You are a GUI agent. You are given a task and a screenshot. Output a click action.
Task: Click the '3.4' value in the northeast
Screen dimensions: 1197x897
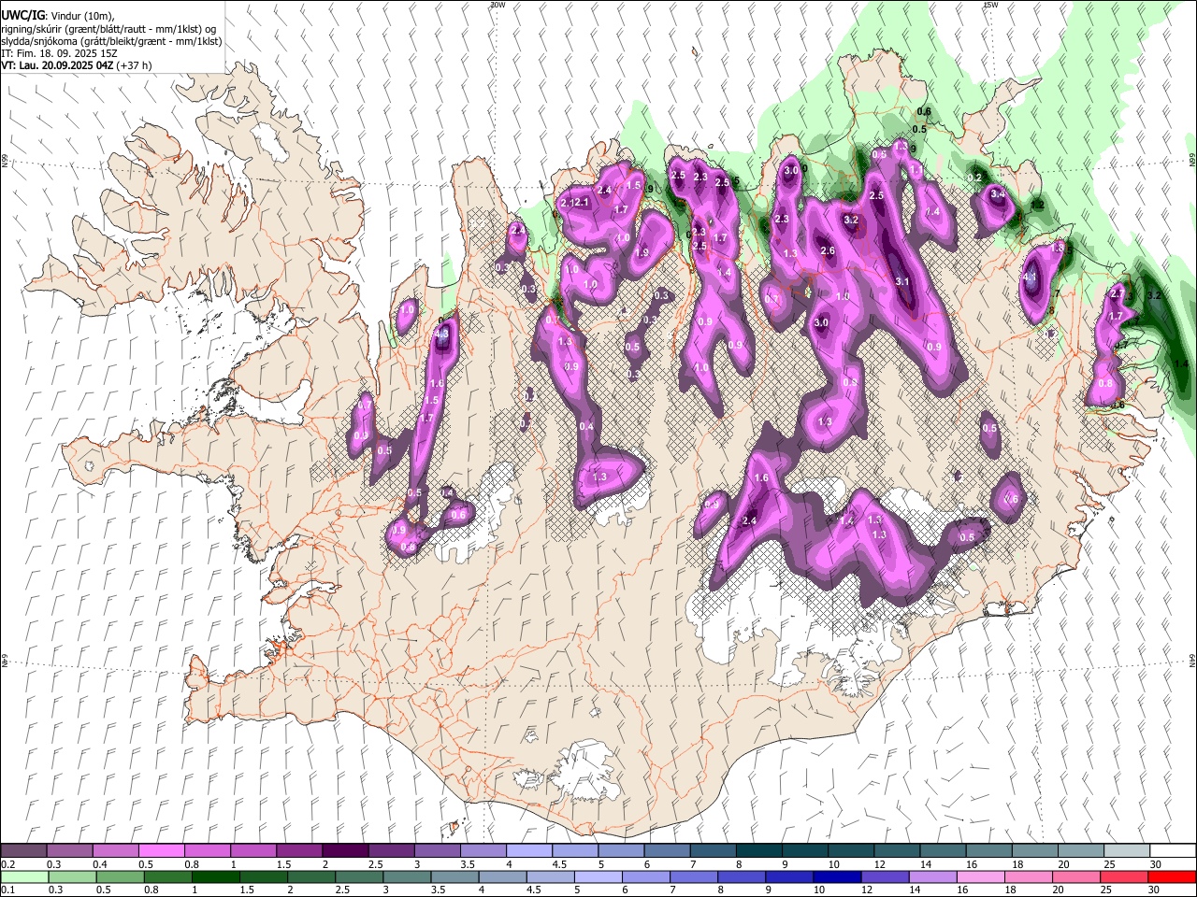[x=998, y=194]
